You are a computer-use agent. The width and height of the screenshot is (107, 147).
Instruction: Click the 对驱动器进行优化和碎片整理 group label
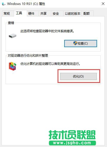pyautogui.click(x=28, y=56)
